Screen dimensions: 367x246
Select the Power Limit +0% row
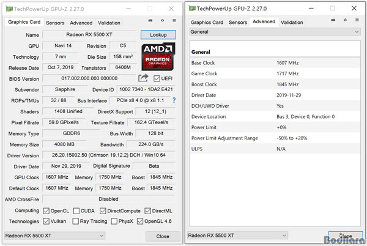(x=275, y=127)
